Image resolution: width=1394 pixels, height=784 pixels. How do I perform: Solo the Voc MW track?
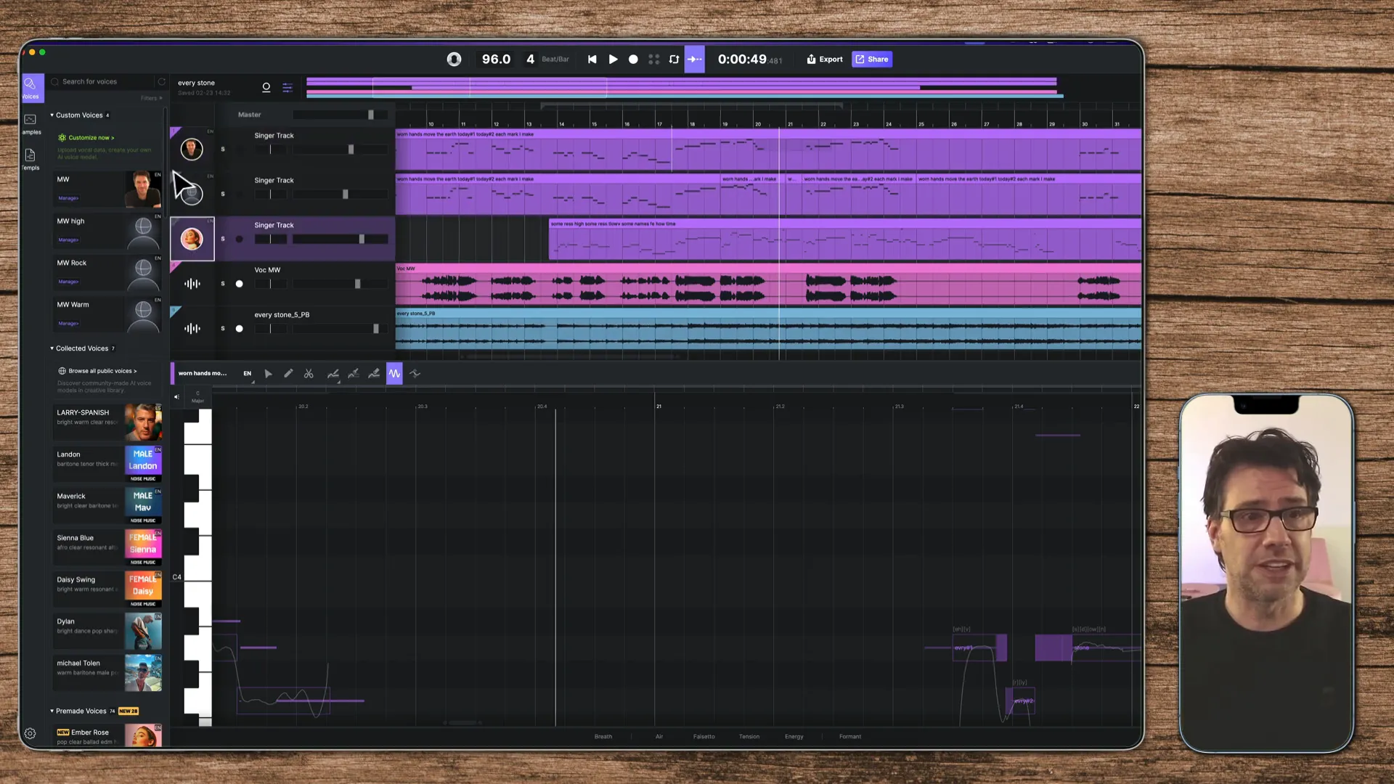(x=223, y=284)
